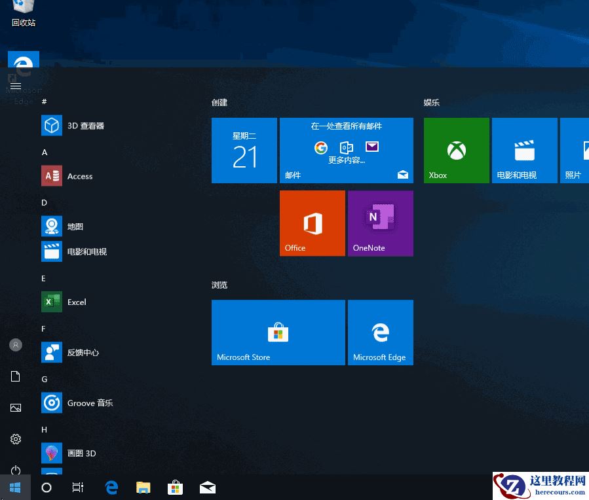This screenshot has width=589, height=500.
Task: Open File Explorer from the taskbar
Action: tap(143, 487)
